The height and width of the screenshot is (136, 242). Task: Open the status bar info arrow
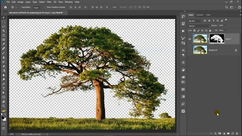click(47, 134)
